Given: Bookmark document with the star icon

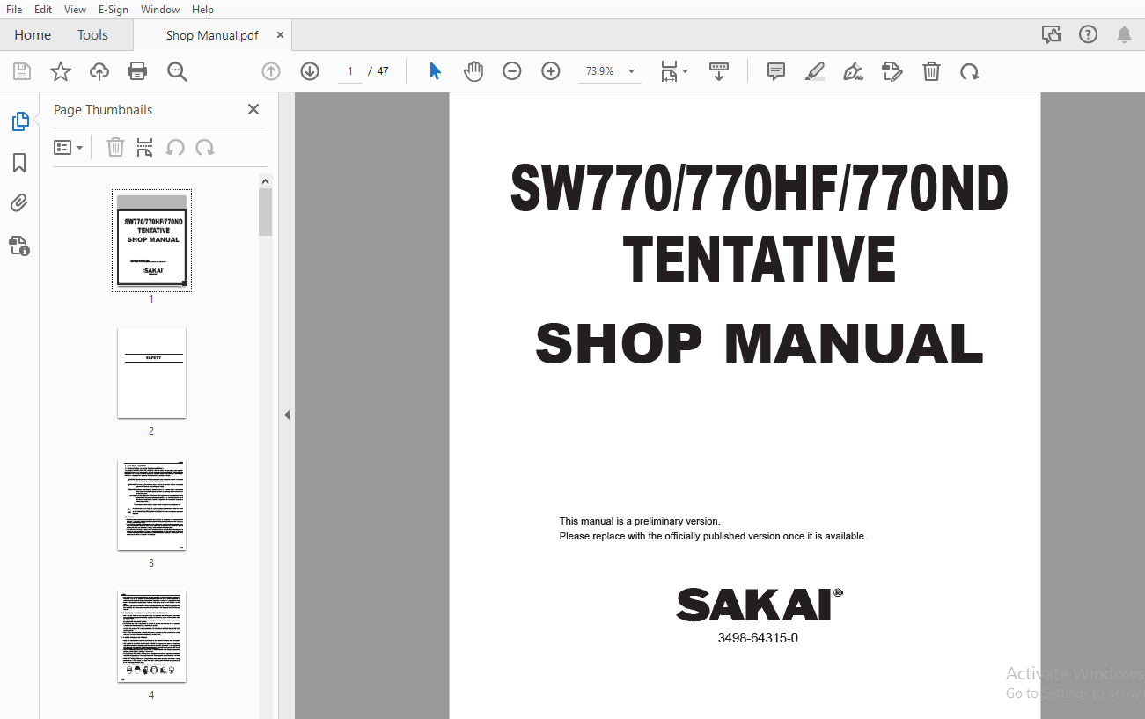Looking at the screenshot, I should (61, 71).
